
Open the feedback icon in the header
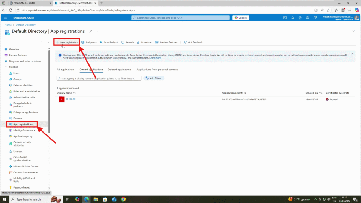pos(315,18)
